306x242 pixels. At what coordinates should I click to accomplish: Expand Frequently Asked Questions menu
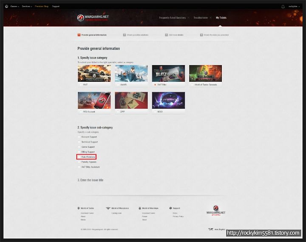click(x=174, y=18)
